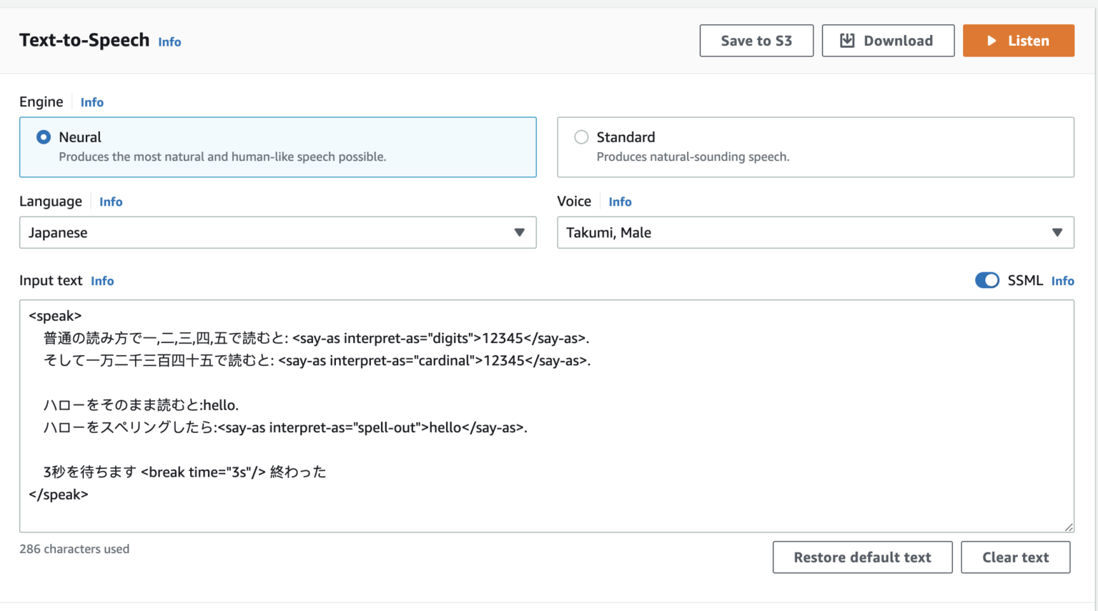Click Restore default text
The width and height of the screenshot is (1098, 611).
(x=862, y=557)
